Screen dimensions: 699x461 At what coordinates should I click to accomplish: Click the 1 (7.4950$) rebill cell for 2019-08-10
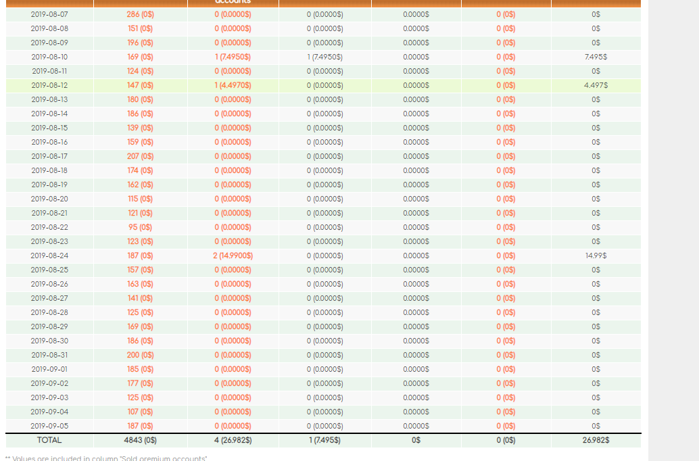pyautogui.click(x=324, y=57)
